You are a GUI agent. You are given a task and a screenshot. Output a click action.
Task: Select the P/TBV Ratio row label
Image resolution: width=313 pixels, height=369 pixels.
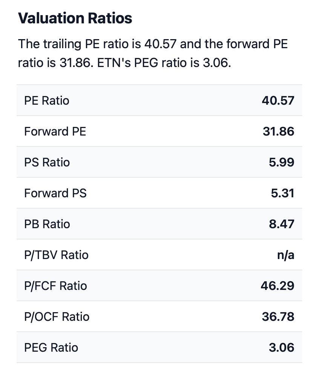(x=56, y=255)
